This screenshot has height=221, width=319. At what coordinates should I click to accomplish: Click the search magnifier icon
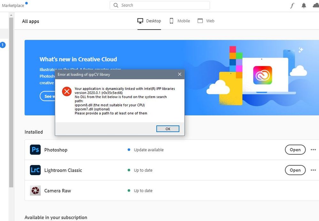coord(116,5)
